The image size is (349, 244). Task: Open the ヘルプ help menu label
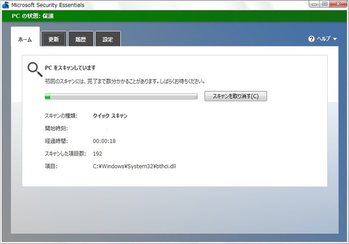(x=324, y=39)
